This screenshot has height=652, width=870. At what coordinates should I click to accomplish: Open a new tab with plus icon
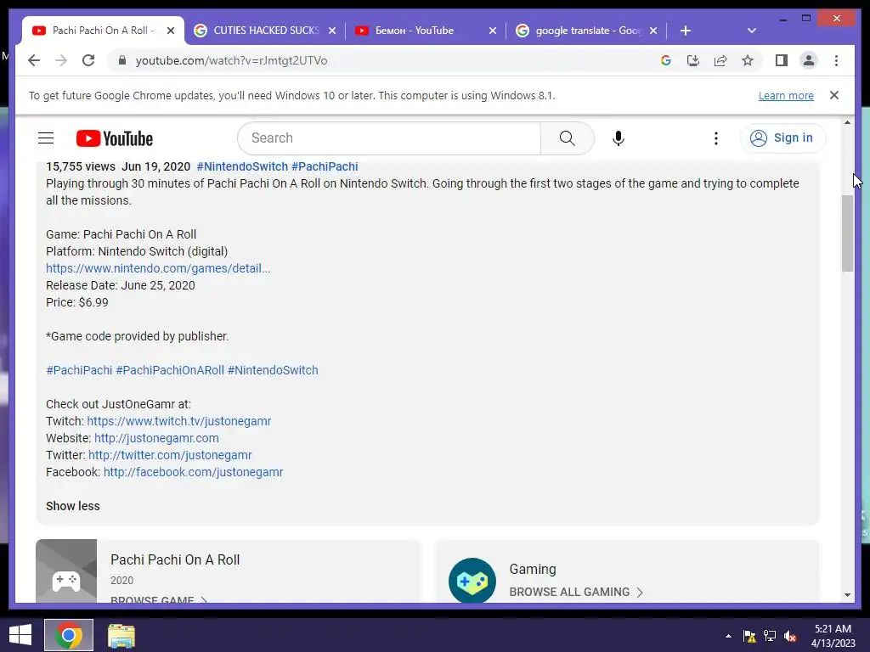pos(686,31)
